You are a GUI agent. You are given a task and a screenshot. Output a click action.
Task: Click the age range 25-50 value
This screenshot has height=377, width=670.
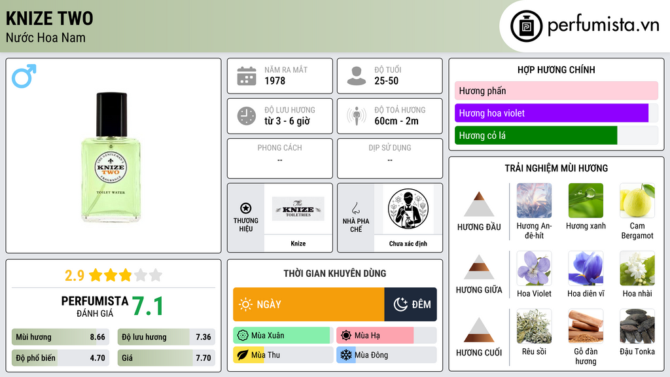(x=386, y=81)
